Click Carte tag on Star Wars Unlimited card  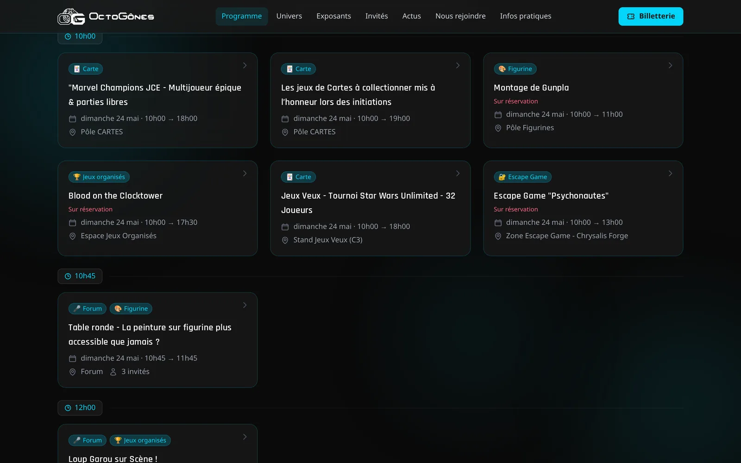pyautogui.click(x=298, y=177)
